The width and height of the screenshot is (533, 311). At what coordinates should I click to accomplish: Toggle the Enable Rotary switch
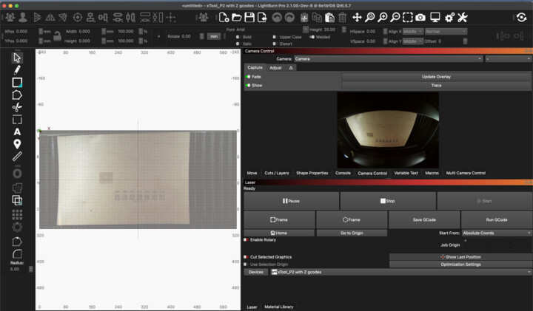(246, 239)
